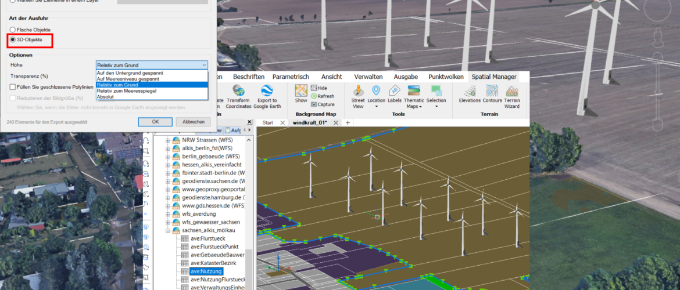Viewport: 680px width, 290px height.
Task: Click Hide background map button
Action: click(318, 88)
